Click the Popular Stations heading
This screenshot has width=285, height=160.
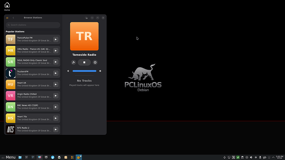pyautogui.click(x=15, y=32)
